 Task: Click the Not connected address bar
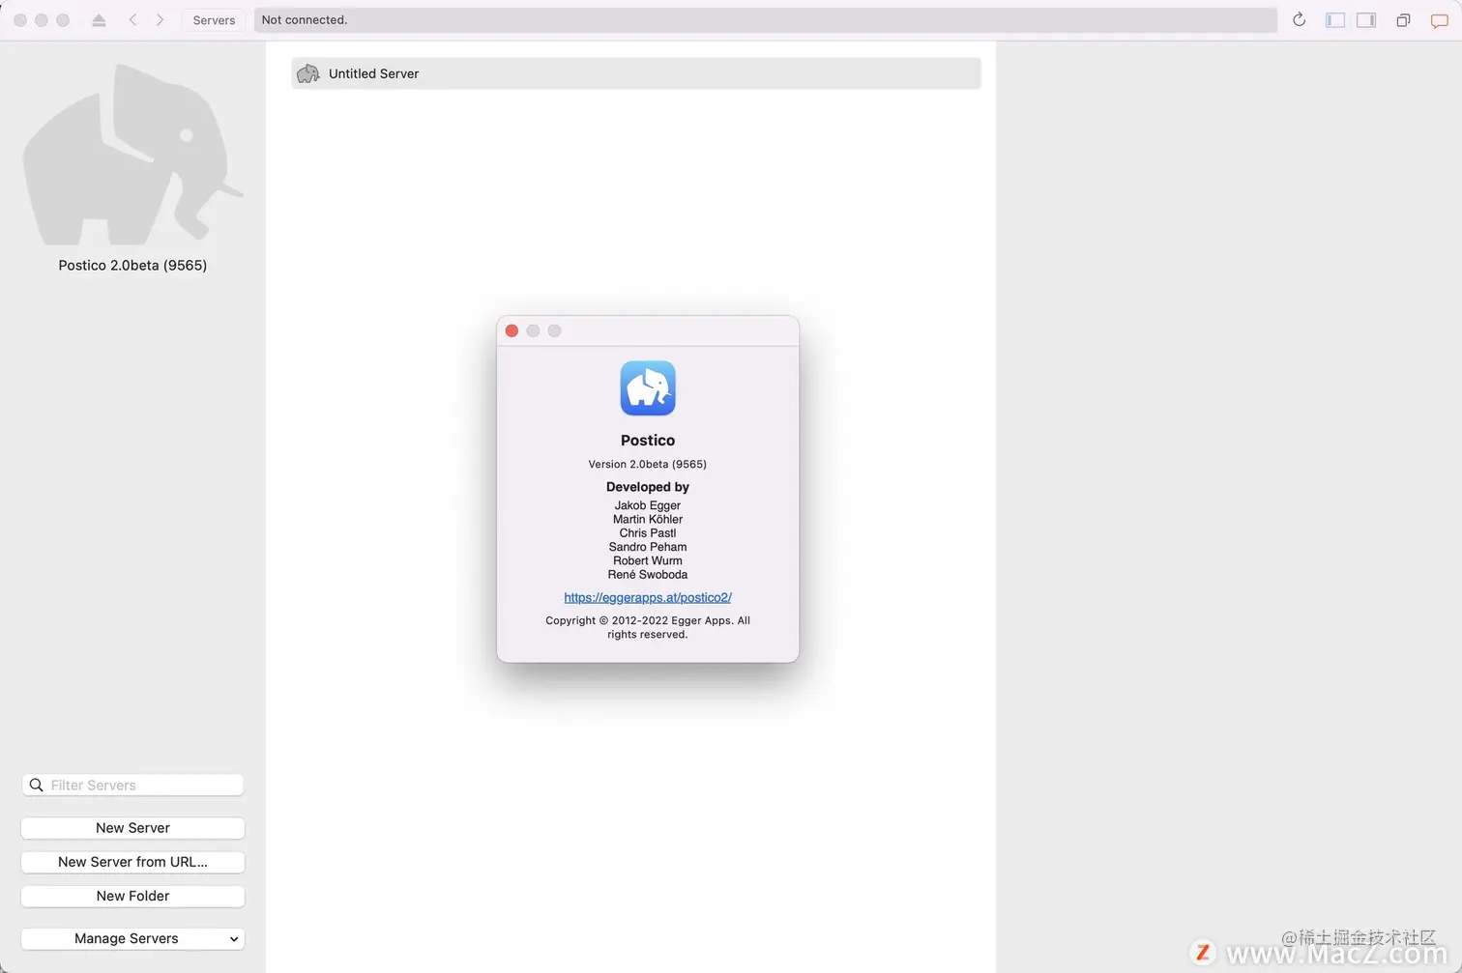tap(765, 20)
